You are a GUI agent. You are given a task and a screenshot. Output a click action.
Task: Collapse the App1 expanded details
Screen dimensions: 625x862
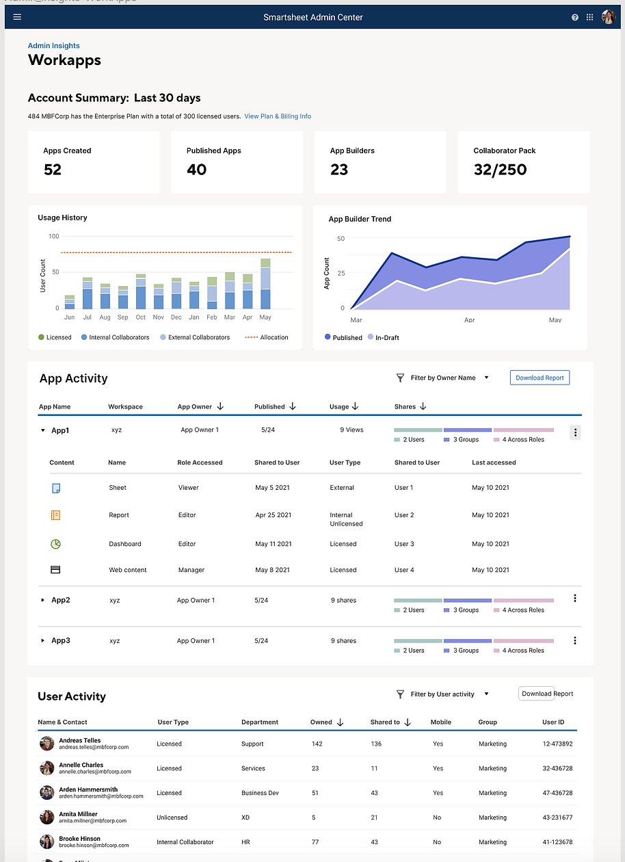43,430
